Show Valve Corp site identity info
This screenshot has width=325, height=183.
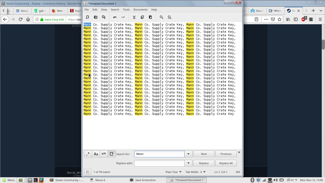coord(50,19)
